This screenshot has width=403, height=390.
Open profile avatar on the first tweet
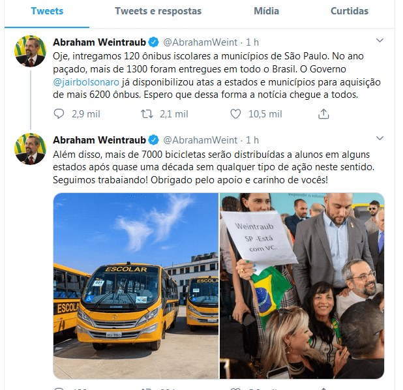[x=31, y=51]
